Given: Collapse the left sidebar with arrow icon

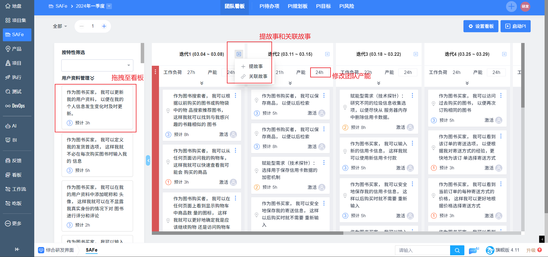Looking at the screenshot, I should pyautogui.click(x=17, y=249).
